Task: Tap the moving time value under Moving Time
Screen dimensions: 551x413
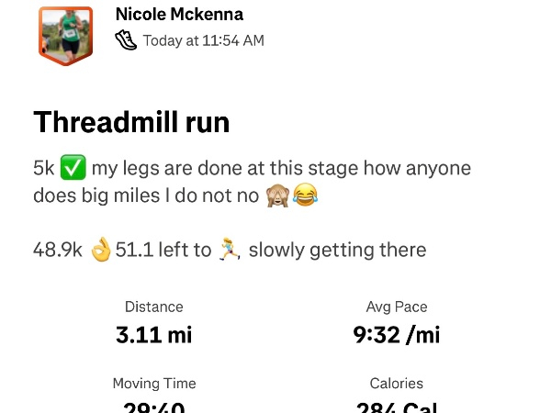Action: coord(154,407)
